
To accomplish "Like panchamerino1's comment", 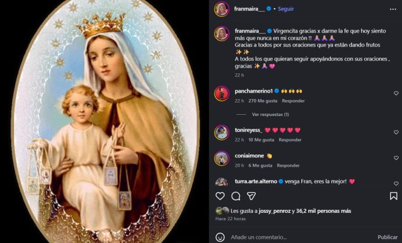I will point(396,93).
